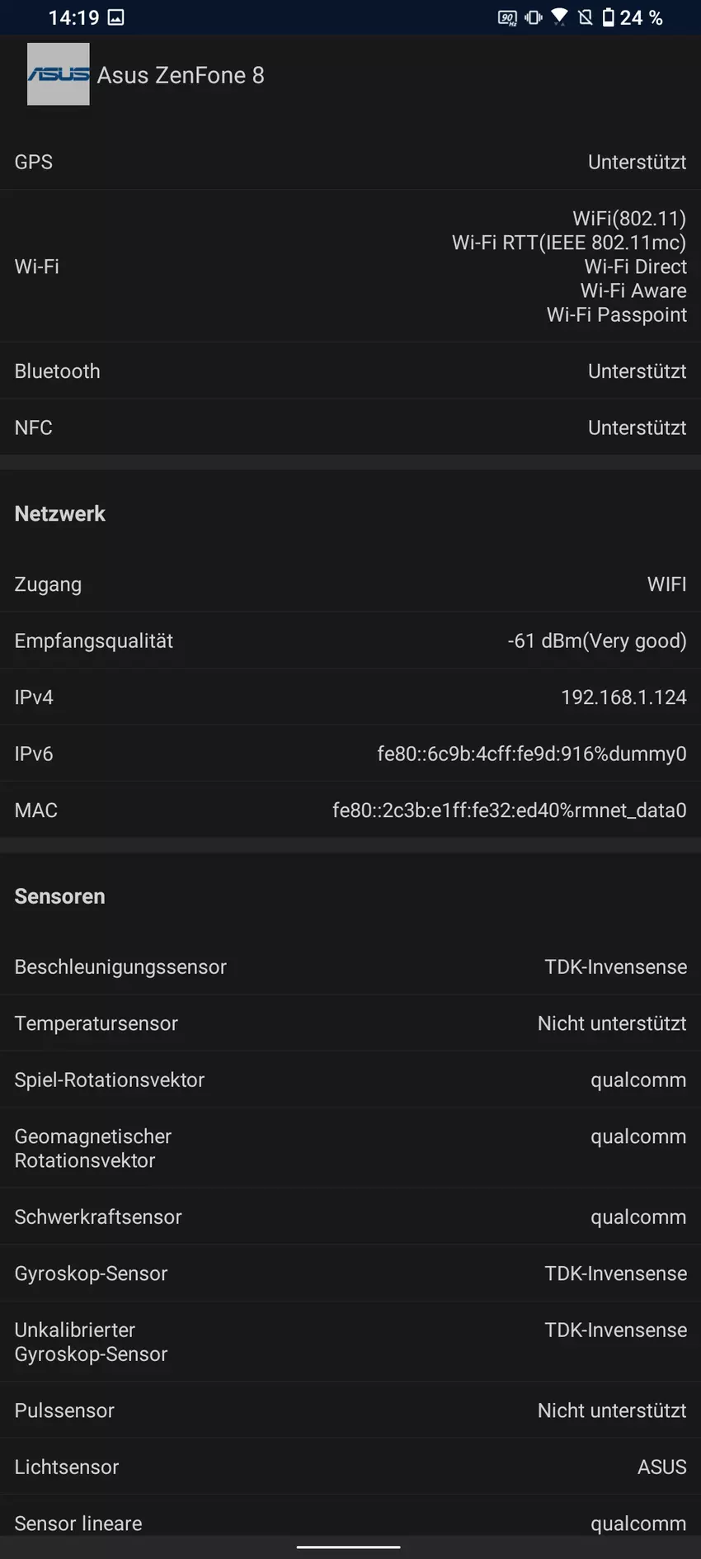Tap the screenshot image icon in status bar
Viewport: 701px width, 1559px height.
[116, 17]
